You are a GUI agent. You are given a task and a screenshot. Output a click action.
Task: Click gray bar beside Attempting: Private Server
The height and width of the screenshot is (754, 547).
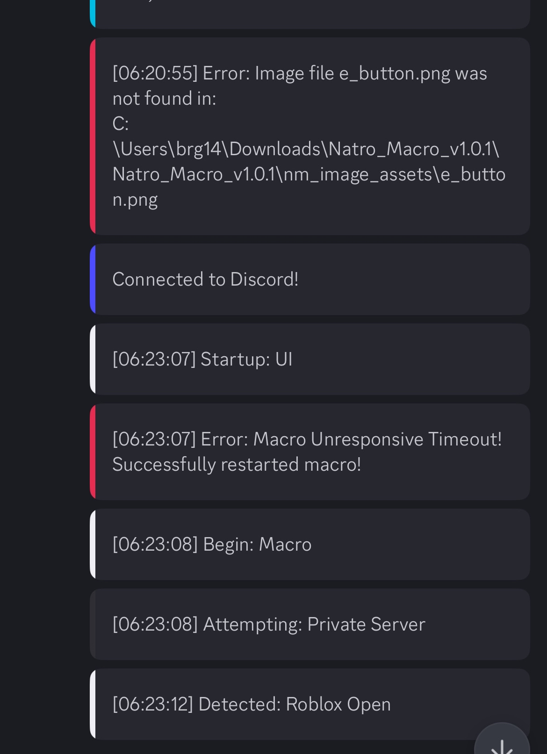(93, 625)
